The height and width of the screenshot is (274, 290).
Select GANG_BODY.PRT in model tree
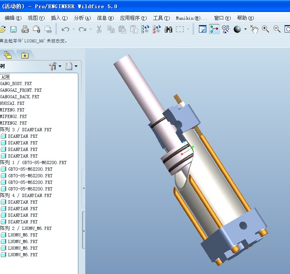point(16,84)
